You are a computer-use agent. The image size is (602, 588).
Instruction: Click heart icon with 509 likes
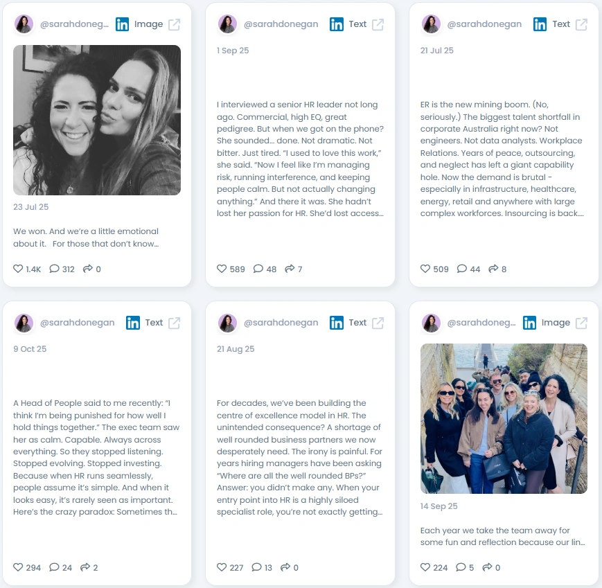(425, 269)
